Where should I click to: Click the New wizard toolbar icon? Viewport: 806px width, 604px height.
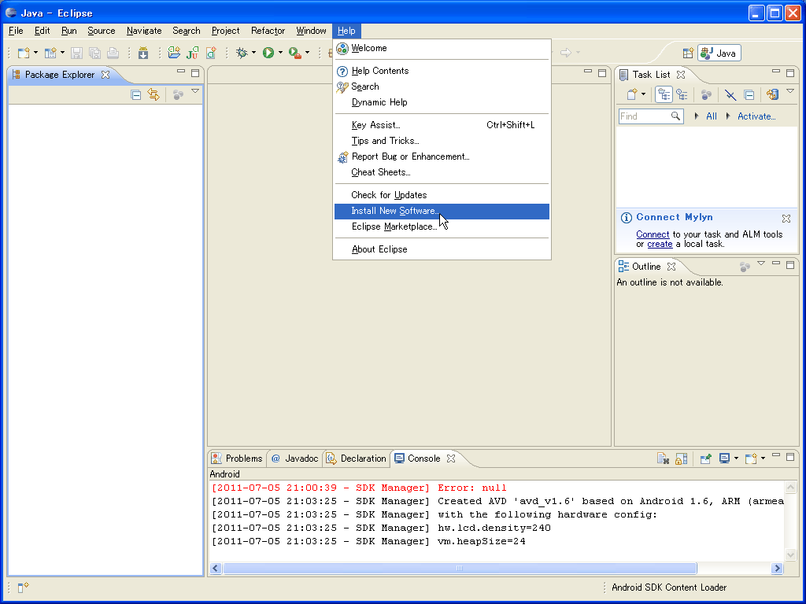[x=24, y=53]
